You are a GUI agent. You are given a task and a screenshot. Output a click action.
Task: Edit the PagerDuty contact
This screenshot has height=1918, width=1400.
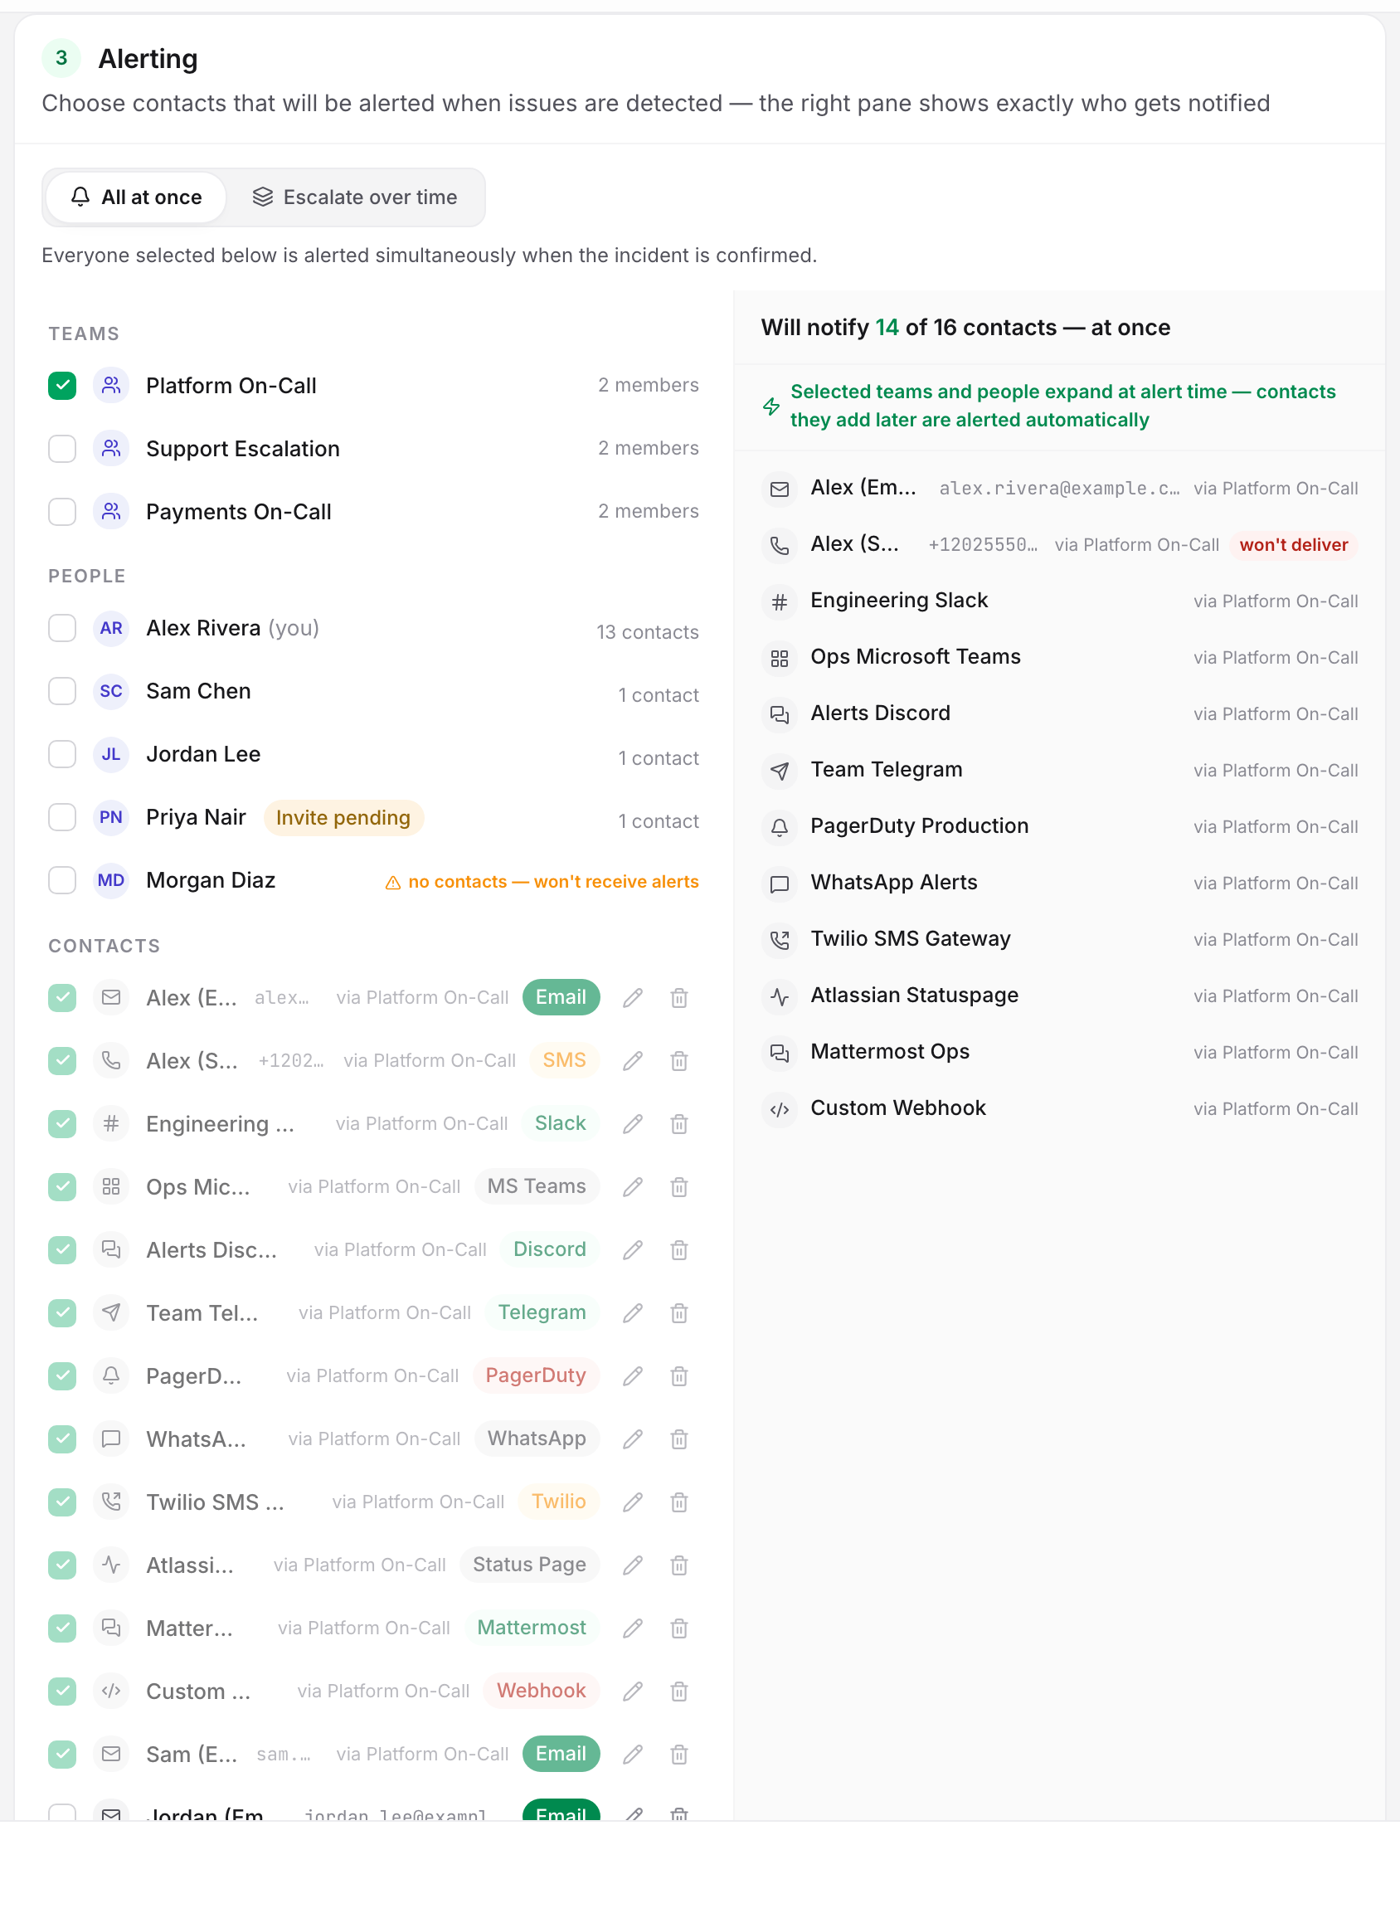click(632, 1376)
